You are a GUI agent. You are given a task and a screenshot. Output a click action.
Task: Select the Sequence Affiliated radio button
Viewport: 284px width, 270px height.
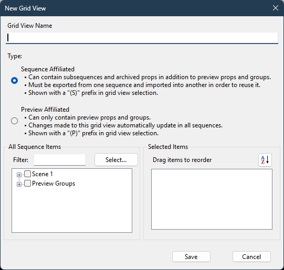[x=14, y=80]
